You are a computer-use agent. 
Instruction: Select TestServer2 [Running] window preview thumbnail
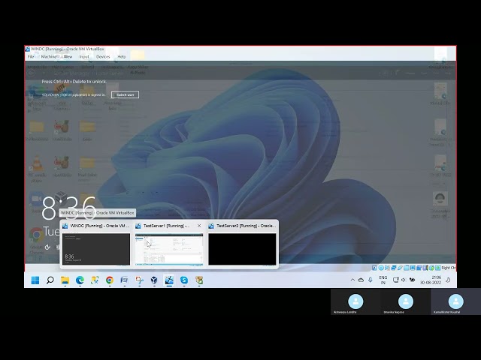[x=242, y=249]
